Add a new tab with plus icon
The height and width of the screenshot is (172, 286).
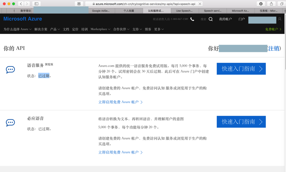coord(285,11)
